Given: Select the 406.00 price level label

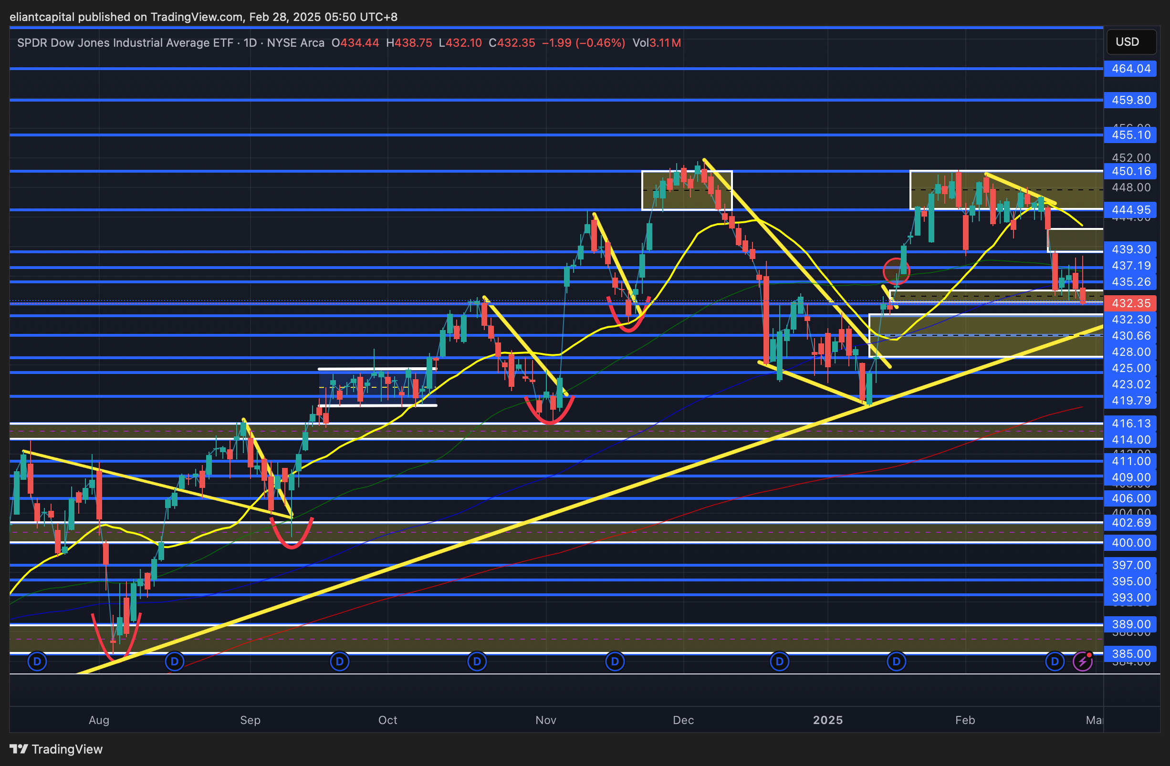Looking at the screenshot, I should [1130, 498].
